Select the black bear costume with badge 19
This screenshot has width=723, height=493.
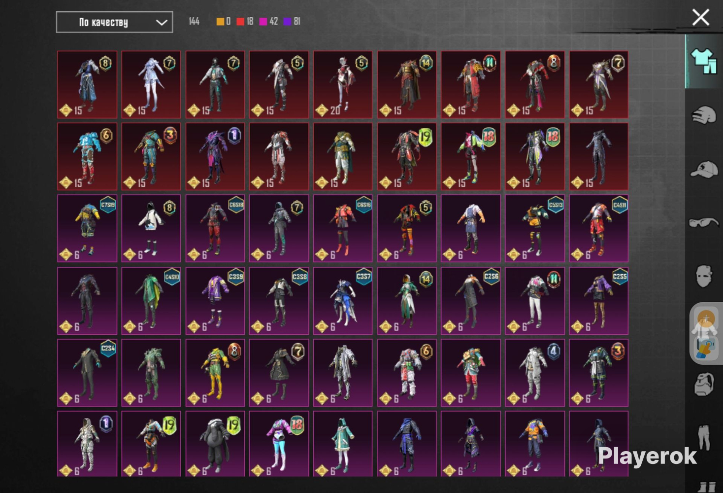click(215, 444)
